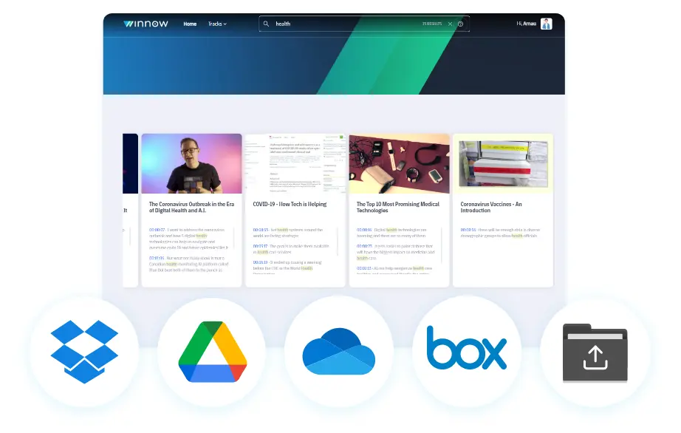Open the user profile avatar
The height and width of the screenshot is (433, 681).
(547, 24)
